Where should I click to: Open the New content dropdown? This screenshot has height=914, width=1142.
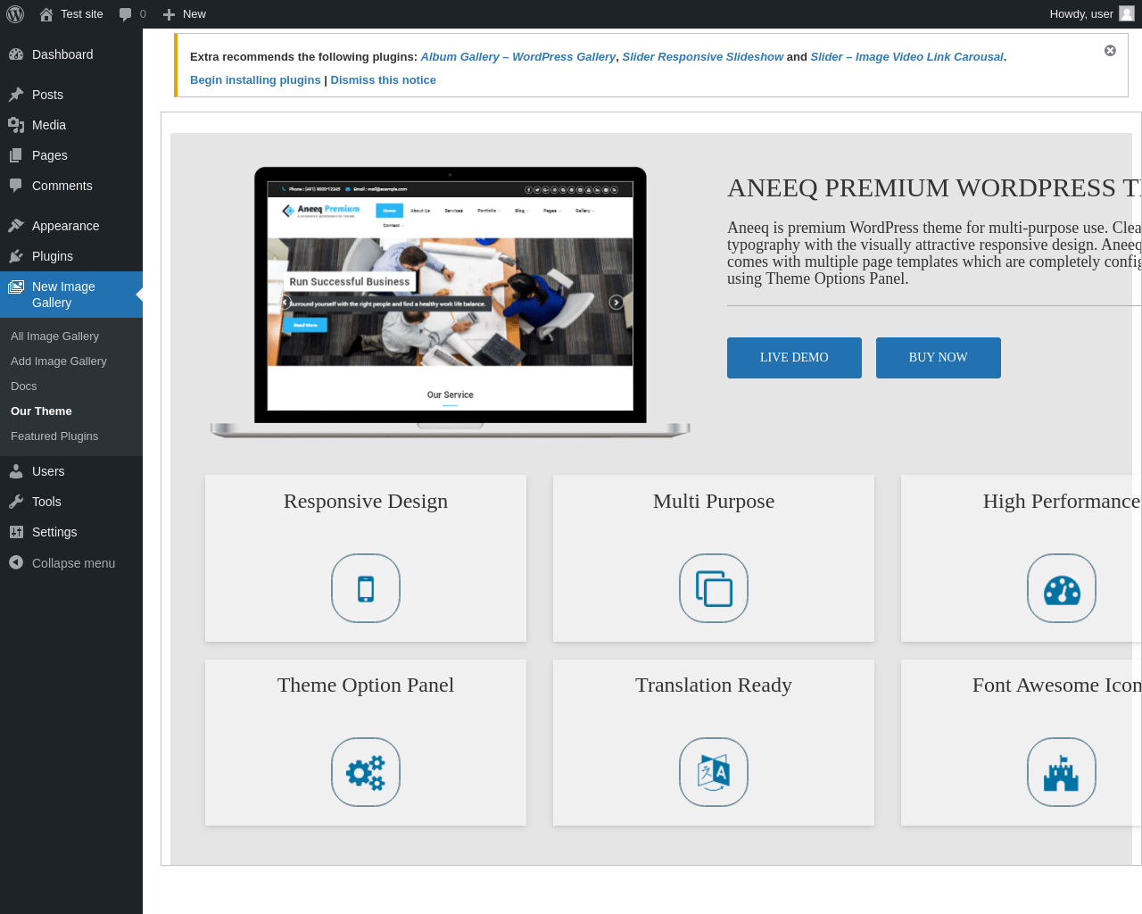(x=184, y=14)
